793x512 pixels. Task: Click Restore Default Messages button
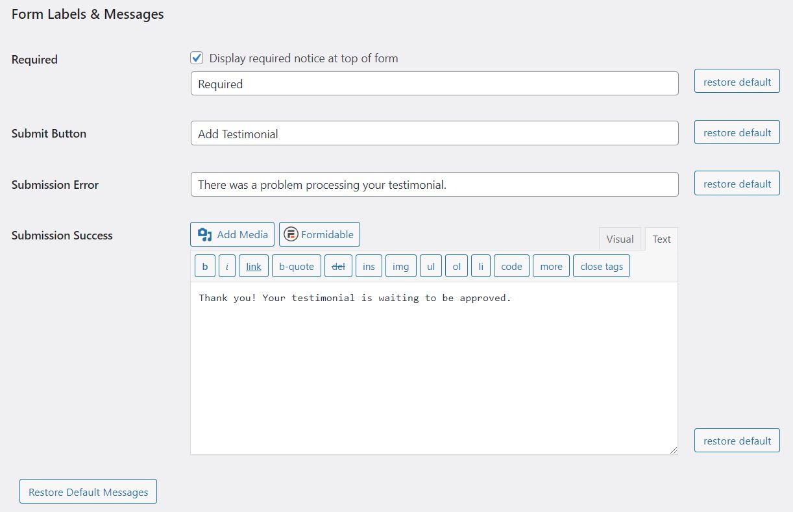click(x=88, y=492)
